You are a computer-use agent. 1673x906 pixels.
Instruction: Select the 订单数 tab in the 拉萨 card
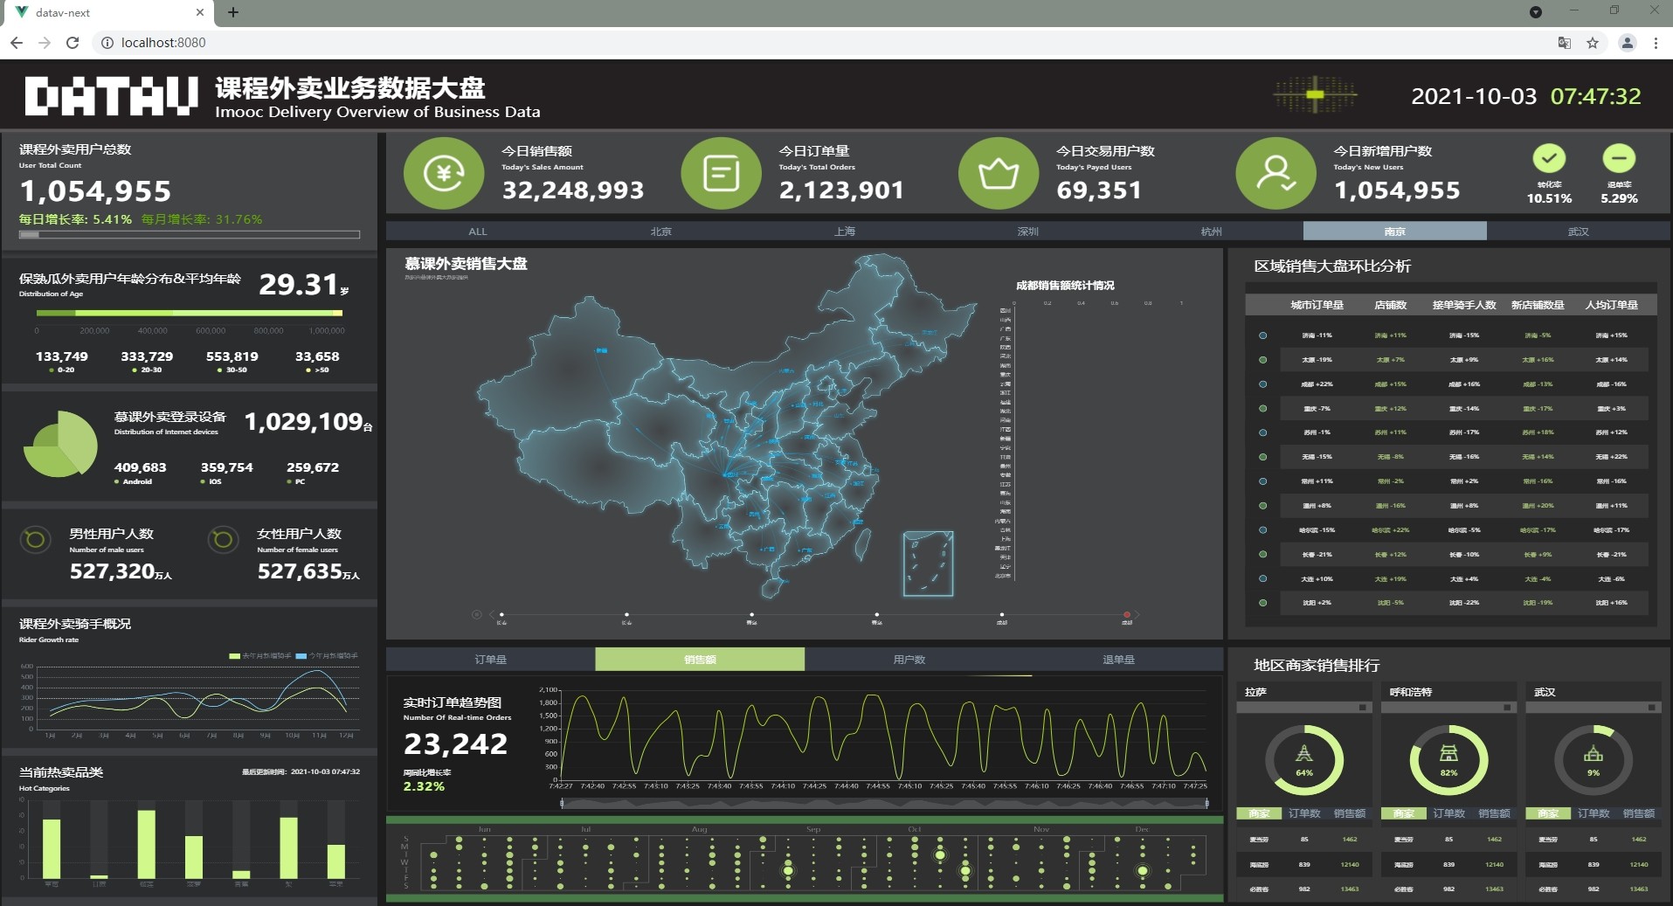(x=1304, y=813)
